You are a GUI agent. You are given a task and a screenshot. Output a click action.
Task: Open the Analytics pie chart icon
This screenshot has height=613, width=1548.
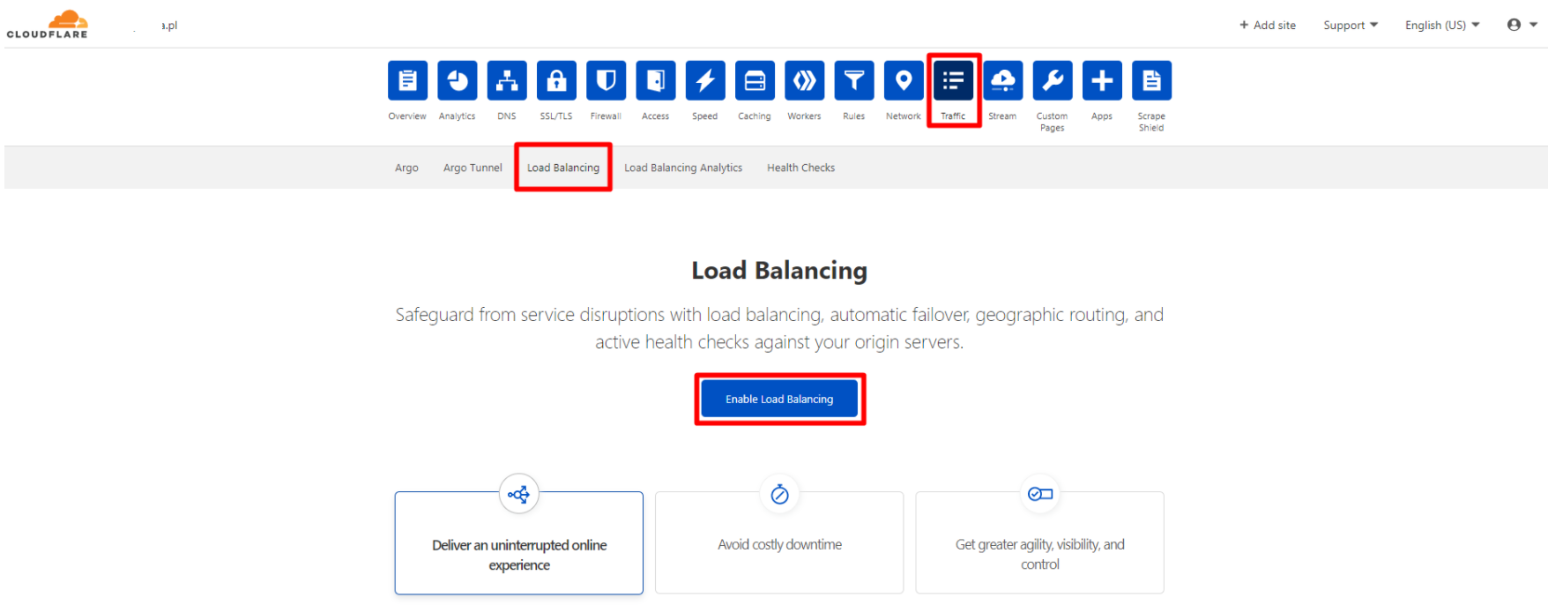[x=458, y=81]
